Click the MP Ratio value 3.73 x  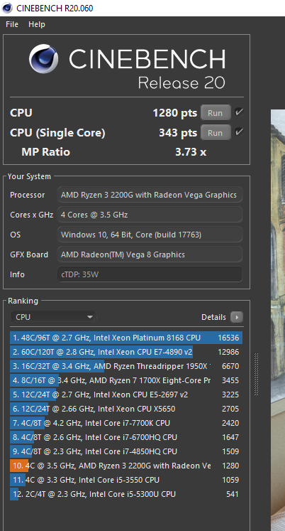tap(191, 152)
